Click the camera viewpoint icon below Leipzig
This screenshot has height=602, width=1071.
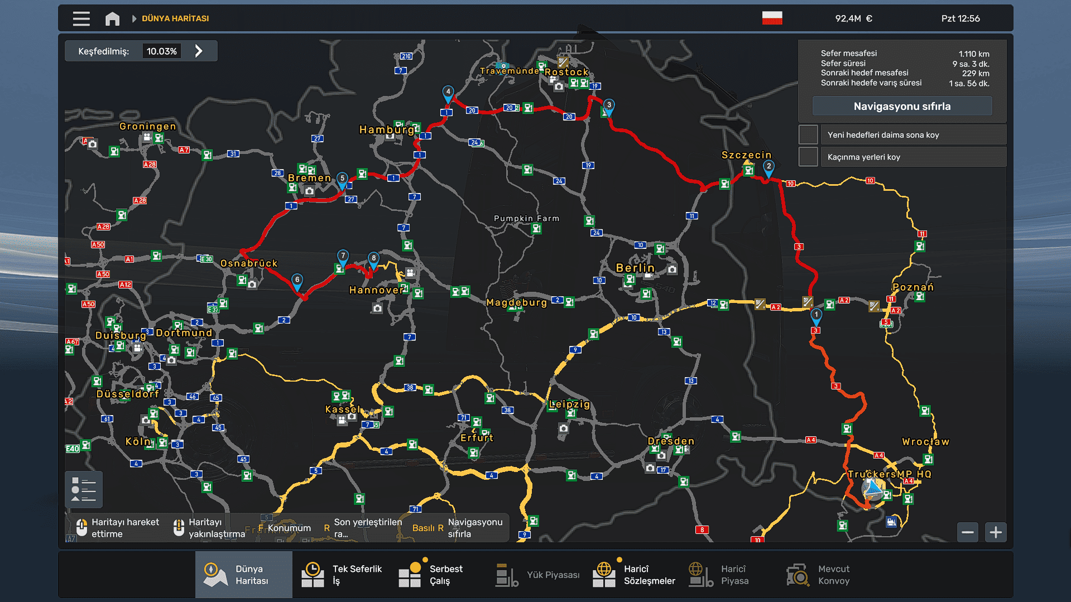click(x=564, y=428)
